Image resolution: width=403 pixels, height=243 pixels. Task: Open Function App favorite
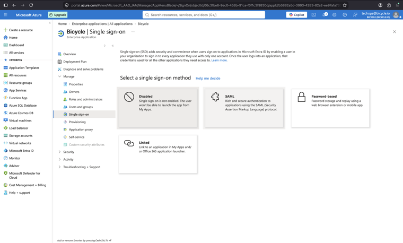[18, 98]
